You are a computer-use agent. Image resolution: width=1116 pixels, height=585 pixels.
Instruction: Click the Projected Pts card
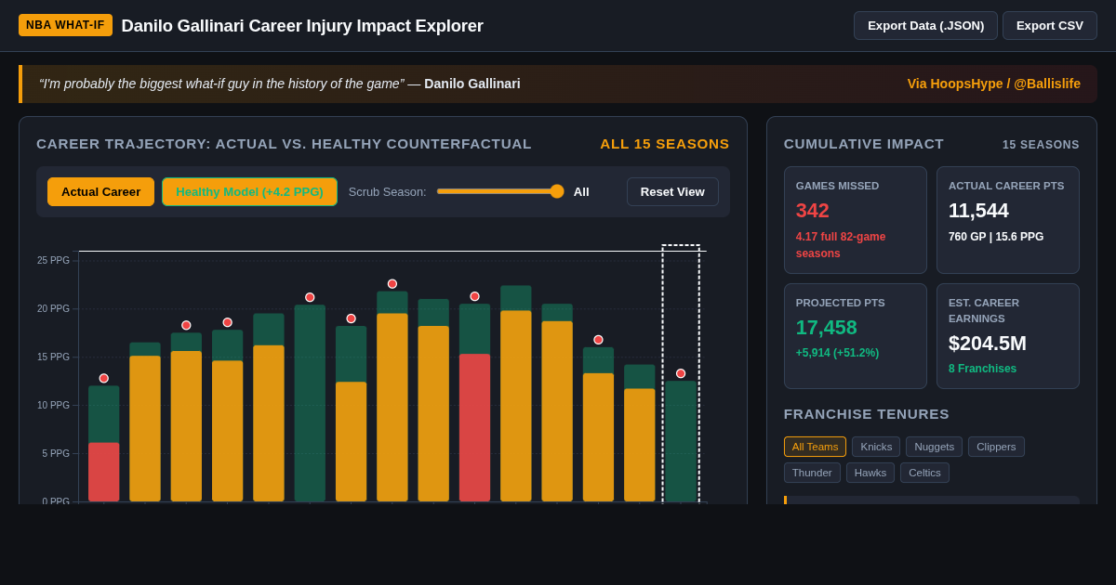pos(856,336)
